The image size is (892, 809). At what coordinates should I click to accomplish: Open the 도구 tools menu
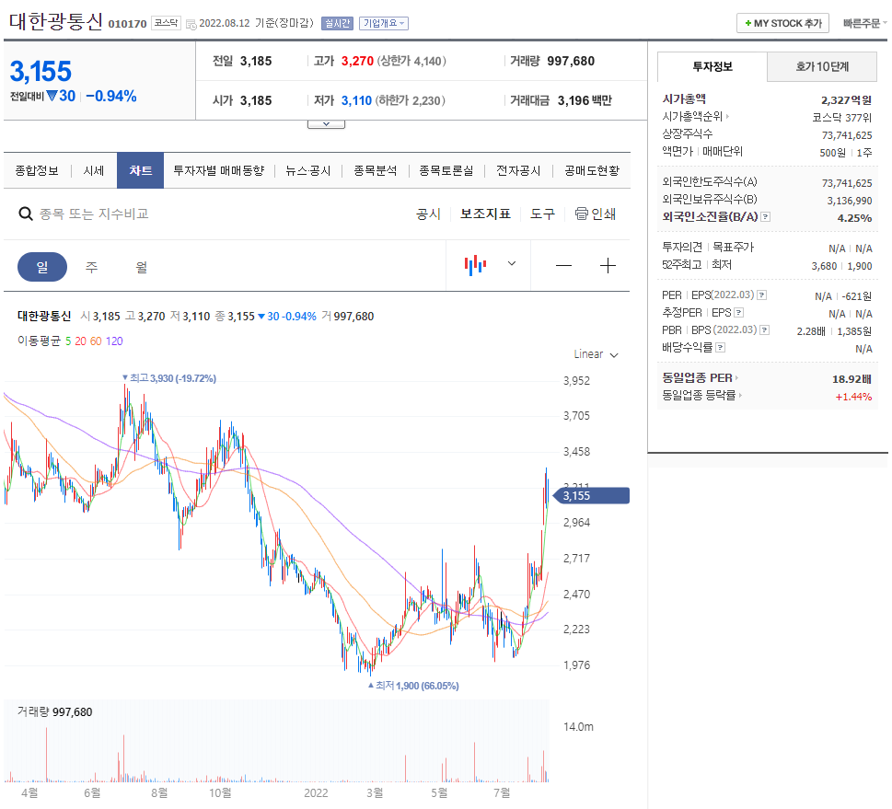click(x=542, y=214)
